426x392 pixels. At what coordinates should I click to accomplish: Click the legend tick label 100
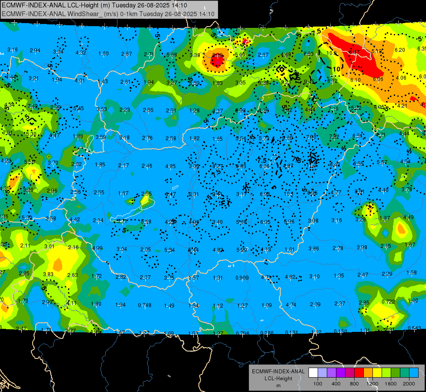[x=318, y=384]
